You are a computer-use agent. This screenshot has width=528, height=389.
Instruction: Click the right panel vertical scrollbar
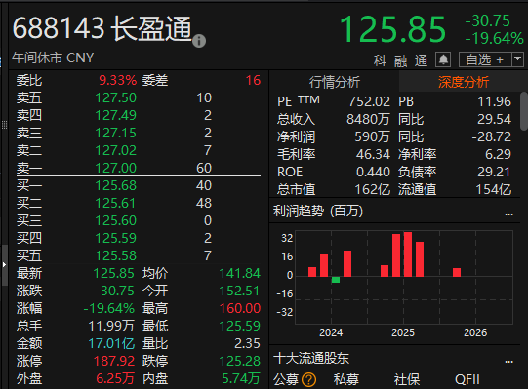click(524, 111)
